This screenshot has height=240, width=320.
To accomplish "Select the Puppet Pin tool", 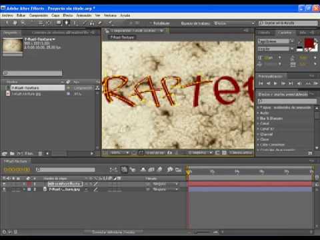I will point(110,23).
